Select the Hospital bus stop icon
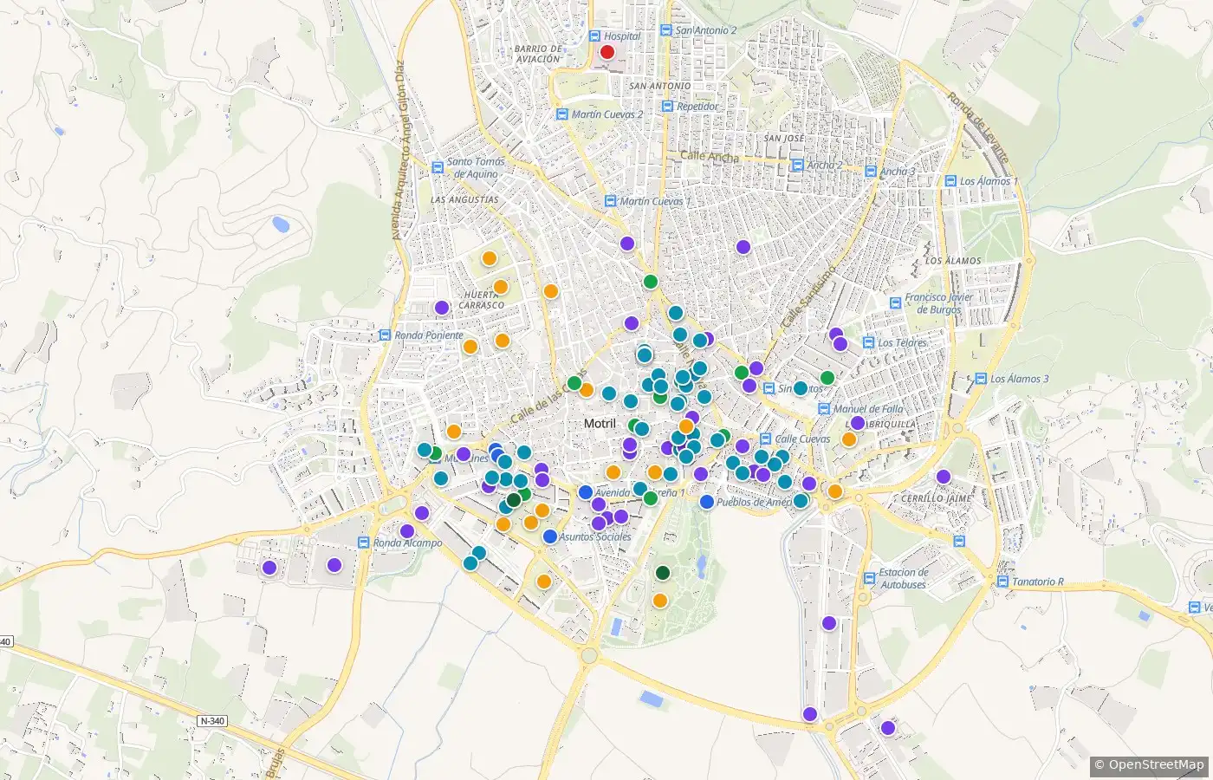 pos(594,36)
